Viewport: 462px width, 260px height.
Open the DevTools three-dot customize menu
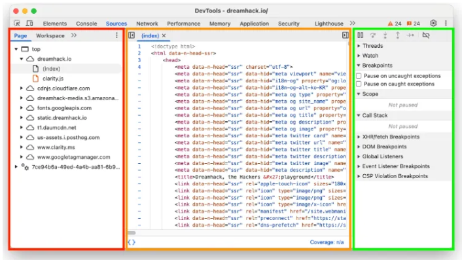click(x=446, y=23)
